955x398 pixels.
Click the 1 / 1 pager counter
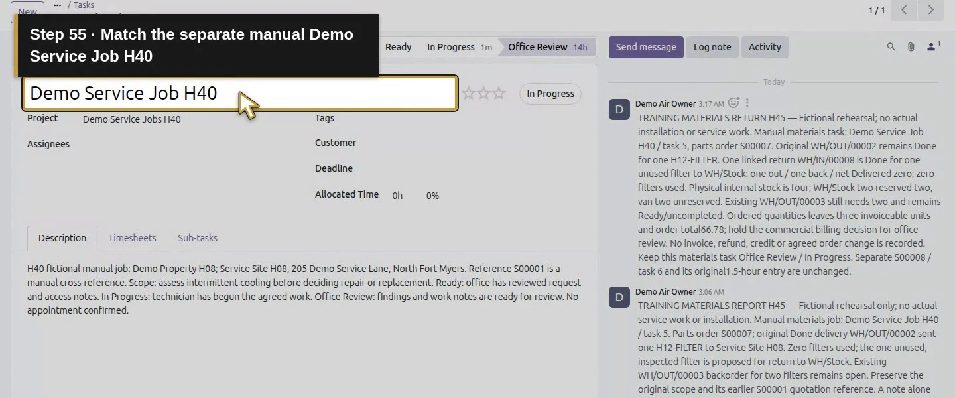877,10
